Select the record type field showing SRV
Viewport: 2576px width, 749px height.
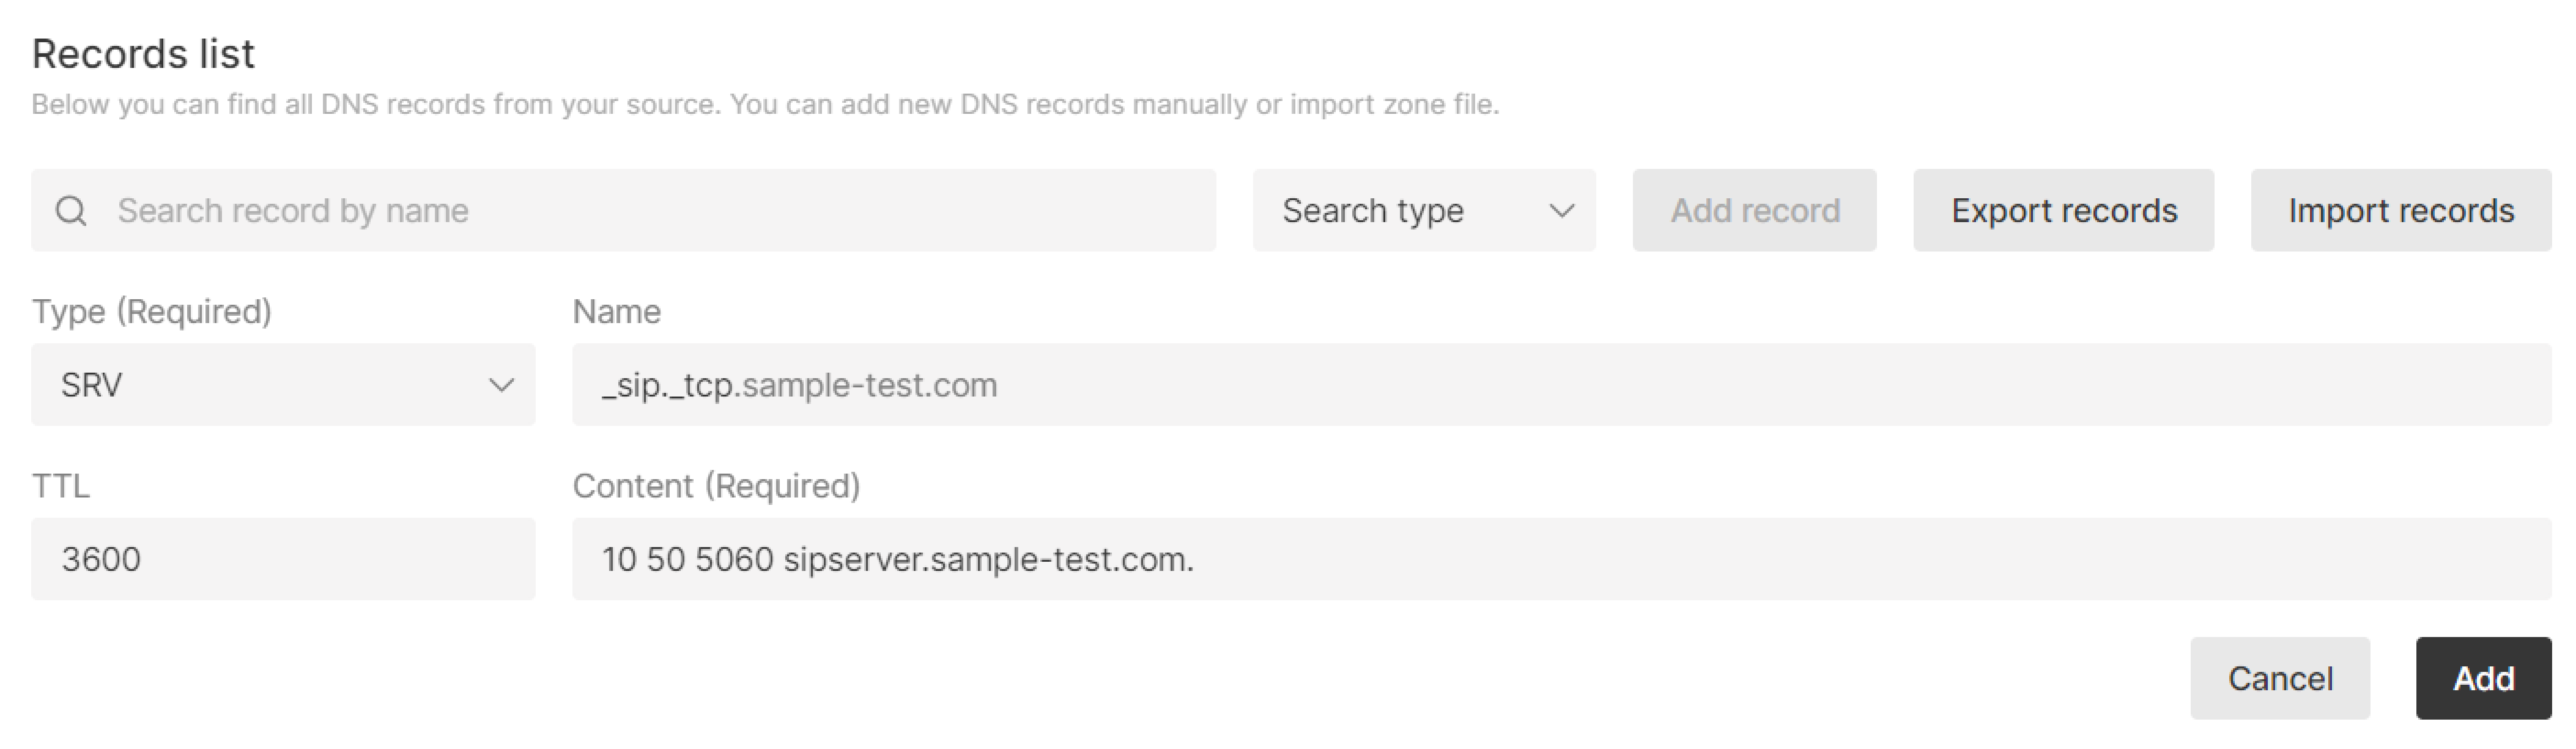click(x=283, y=385)
